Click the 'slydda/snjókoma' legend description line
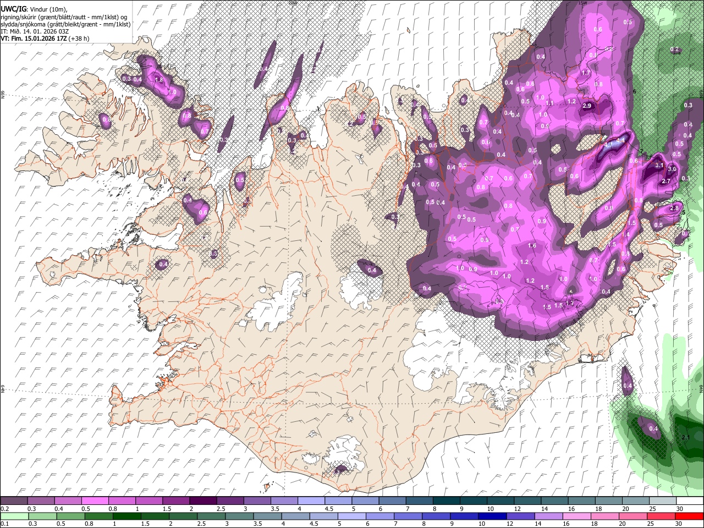The image size is (704, 528). coord(65,24)
